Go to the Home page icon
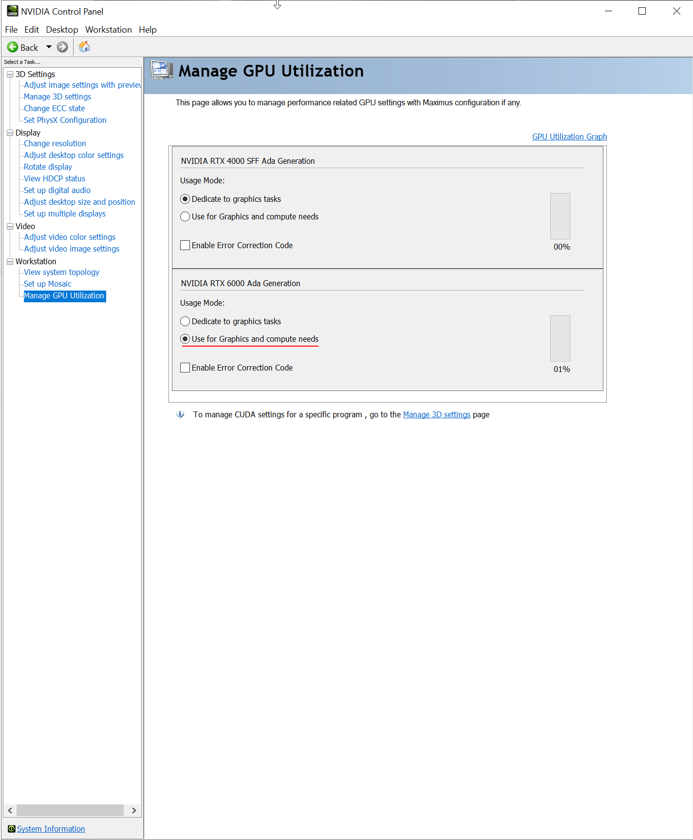The width and height of the screenshot is (693, 840). tap(84, 47)
